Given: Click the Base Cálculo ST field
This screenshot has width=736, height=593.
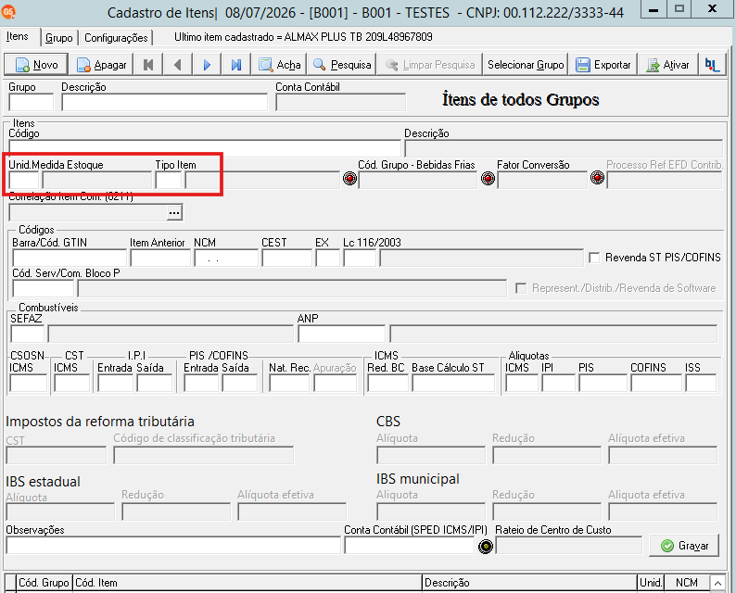Looking at the screenshot, I should tap(453, 384).
